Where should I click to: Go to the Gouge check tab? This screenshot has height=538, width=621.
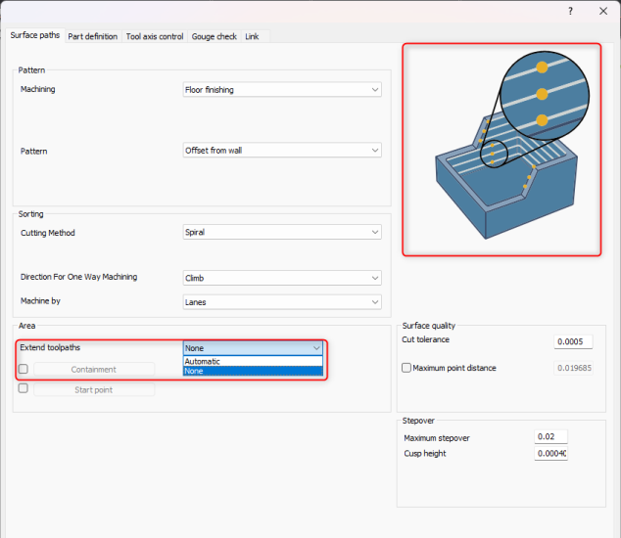point(214,36)
